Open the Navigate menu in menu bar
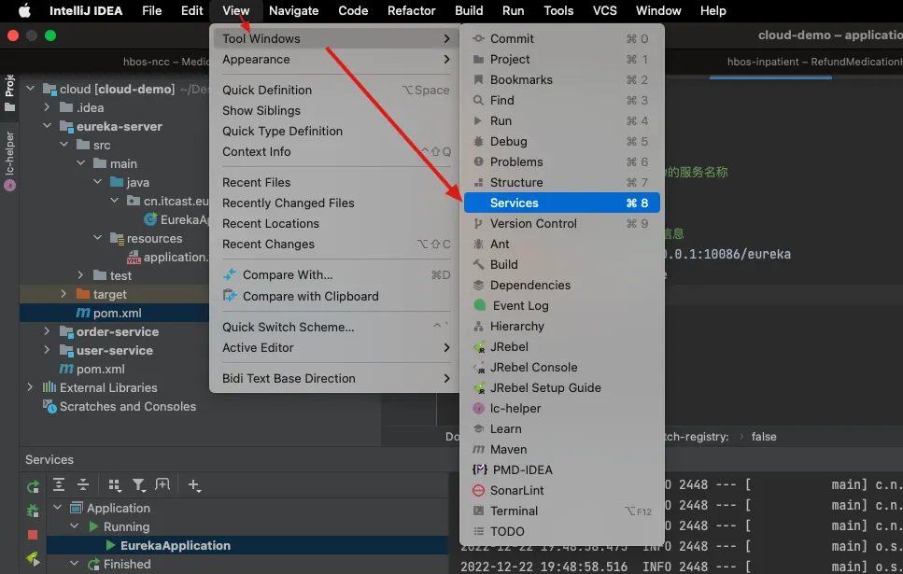The height and width of the screenshot is (574, 903). click(x=294, y=10)
